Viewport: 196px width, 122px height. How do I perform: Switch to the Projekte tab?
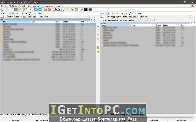pos(124,20)
